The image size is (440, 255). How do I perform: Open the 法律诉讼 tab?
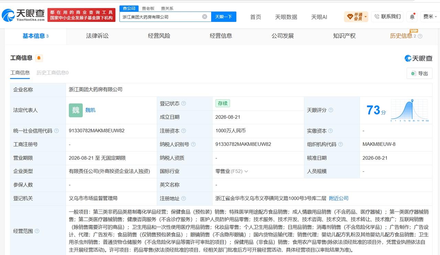coord(97,36)
